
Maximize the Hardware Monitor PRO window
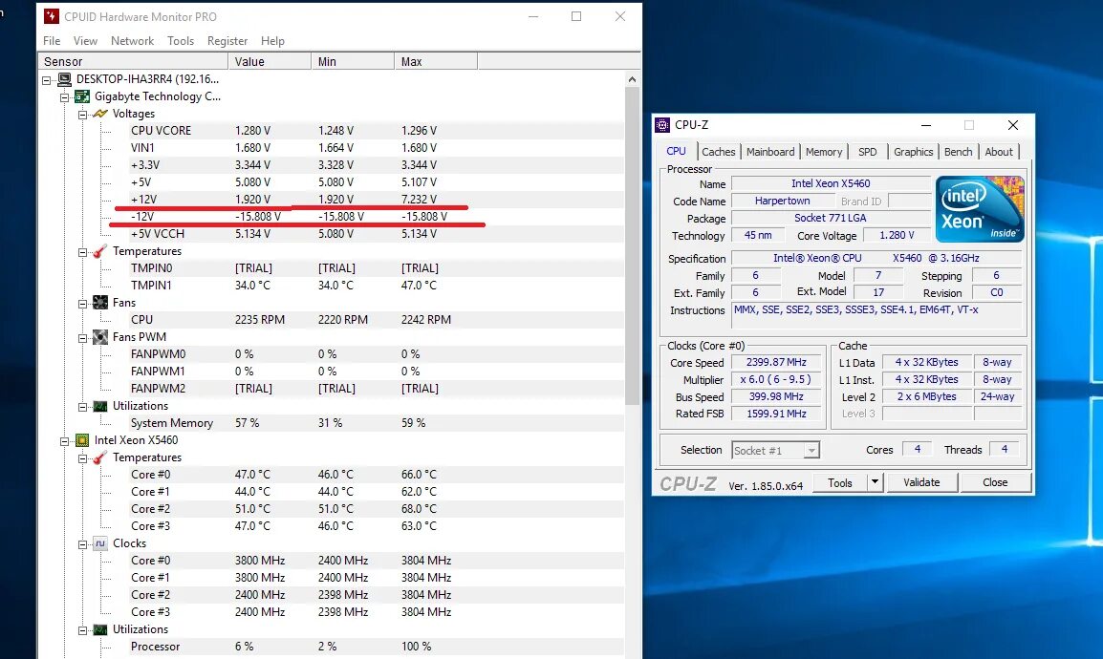coord(576,16)
